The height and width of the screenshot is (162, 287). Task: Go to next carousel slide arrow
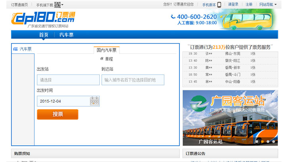(x=270, y=115)
